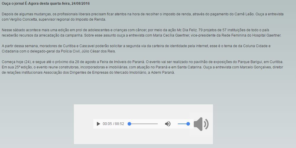Click the blue volume slider handle
Image resolution: width=296 pixels, height=148 pixels.
188,124
